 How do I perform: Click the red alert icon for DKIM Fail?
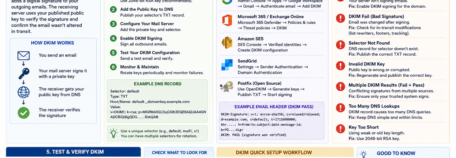coord(340,19)
